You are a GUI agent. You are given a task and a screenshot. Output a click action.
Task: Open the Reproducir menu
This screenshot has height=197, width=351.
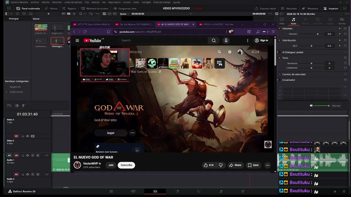click(x=115, y=2)
